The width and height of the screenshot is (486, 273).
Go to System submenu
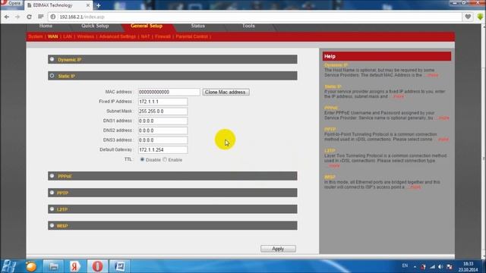36,36
